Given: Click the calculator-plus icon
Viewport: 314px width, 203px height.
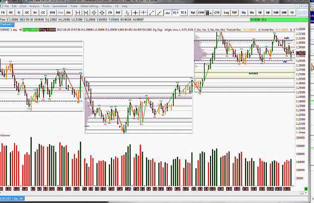Looking at the screenshot, I should tap(209, 13).
